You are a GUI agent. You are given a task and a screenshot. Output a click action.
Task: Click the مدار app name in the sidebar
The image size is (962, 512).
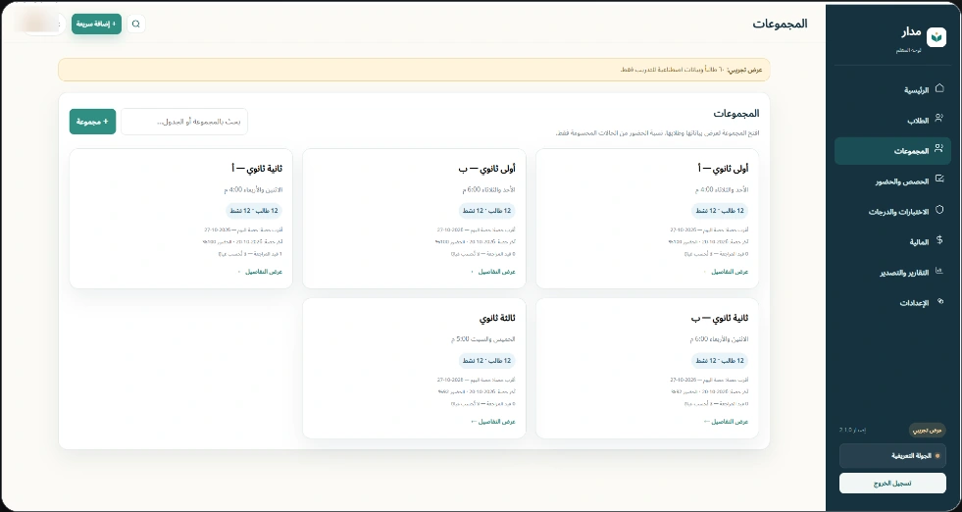pyautogui.click(x=911, y=32)
